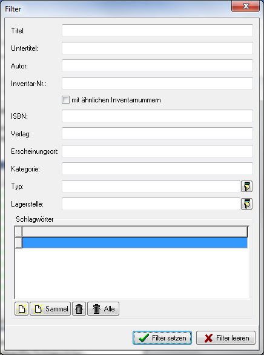Click the row selector of the blue Schlagwörter row
Image resolution: width=264 pixels, height=355 pixels.
[18, 243]
